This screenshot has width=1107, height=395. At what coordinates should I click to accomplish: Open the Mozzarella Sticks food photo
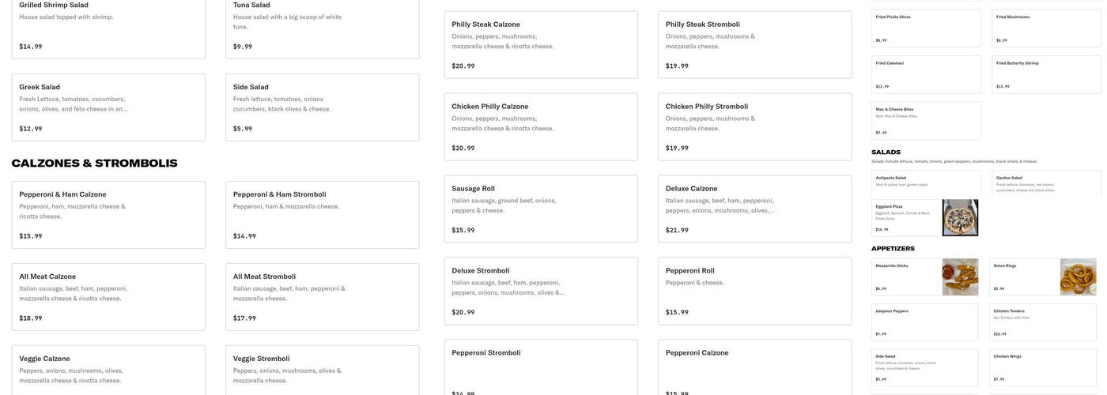[x=960, y=277]
